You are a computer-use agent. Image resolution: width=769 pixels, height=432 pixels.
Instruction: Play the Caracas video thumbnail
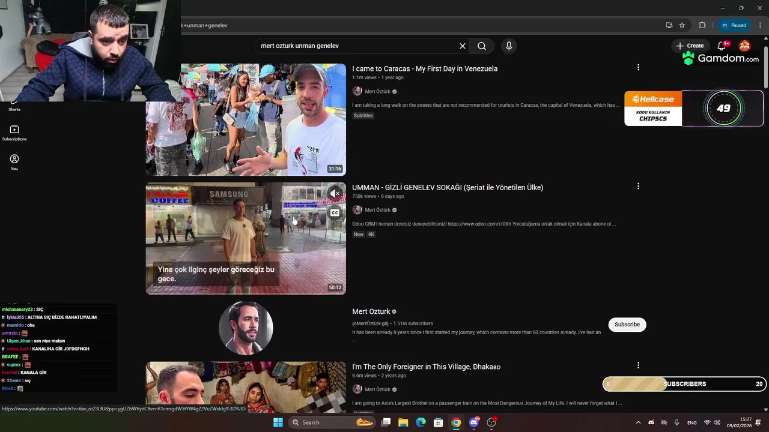point(246,119)
